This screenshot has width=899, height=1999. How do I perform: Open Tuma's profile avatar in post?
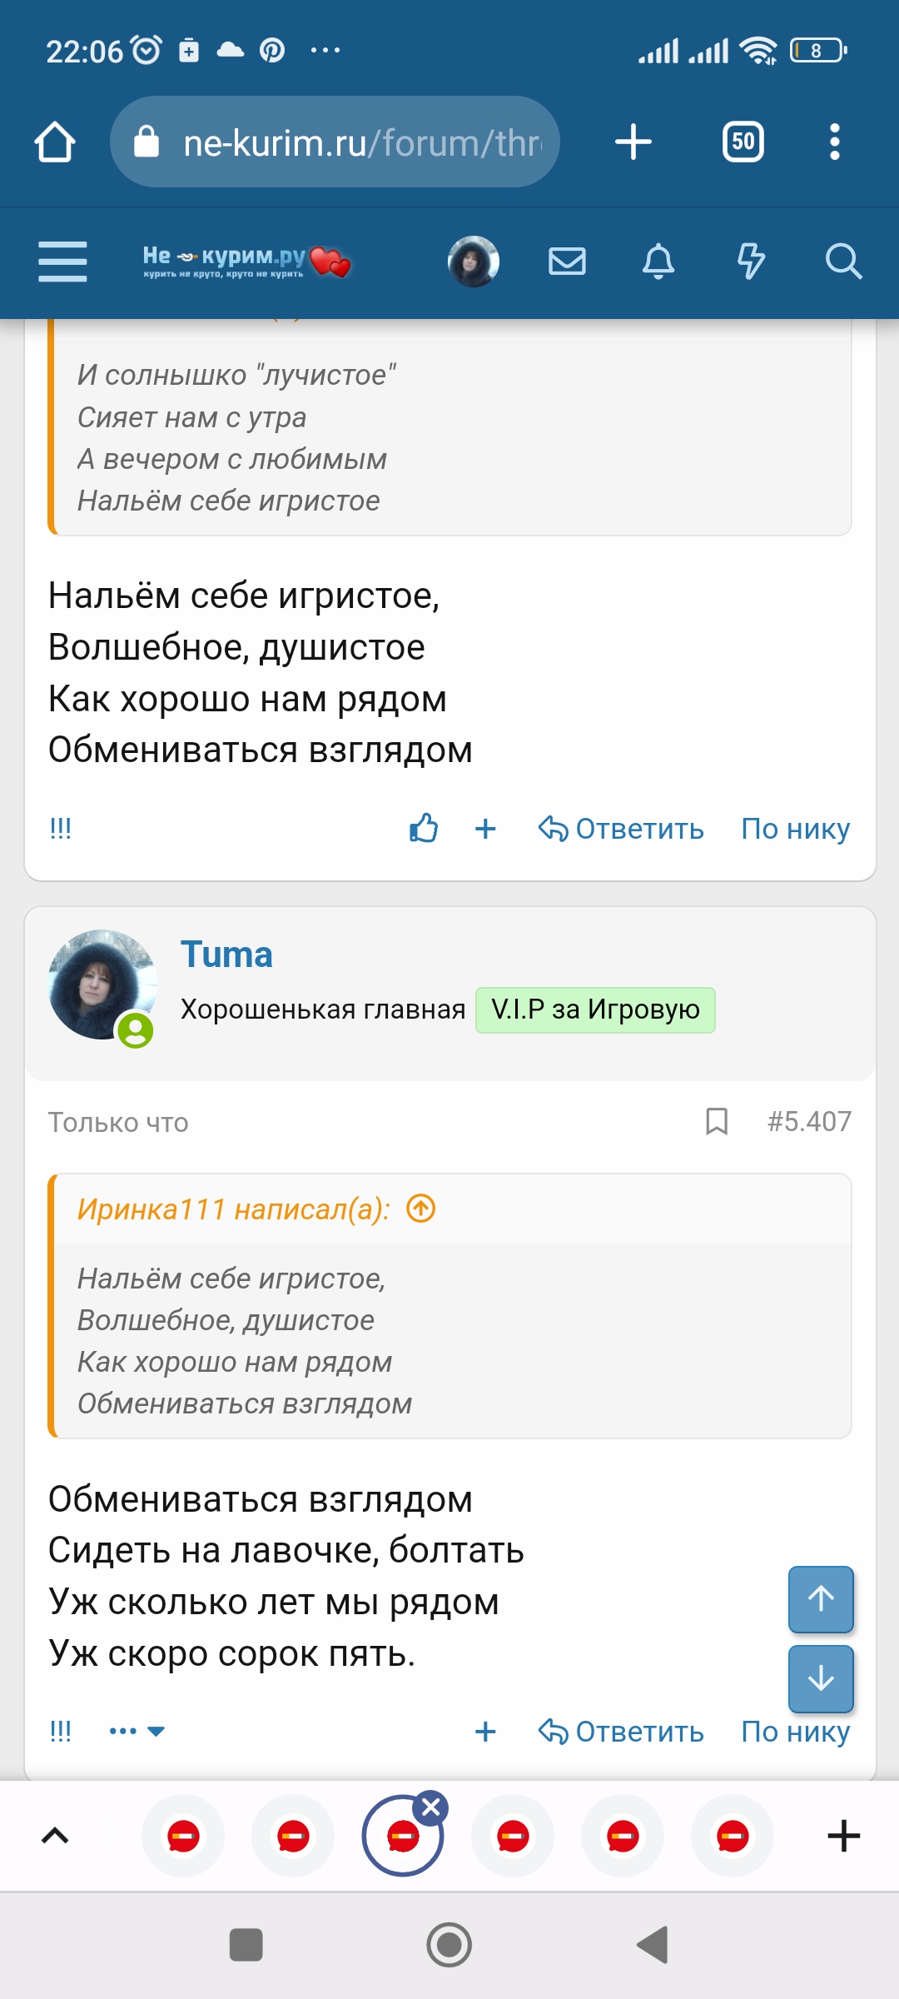[102, 985]
